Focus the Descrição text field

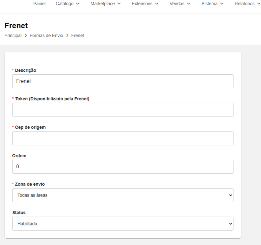click(123, 81)
